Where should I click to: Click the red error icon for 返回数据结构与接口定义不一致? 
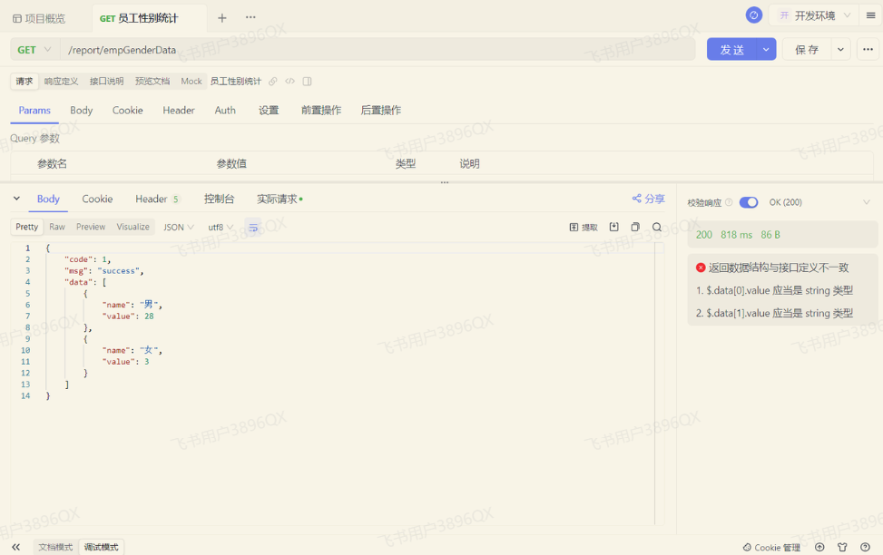(701, 268)
